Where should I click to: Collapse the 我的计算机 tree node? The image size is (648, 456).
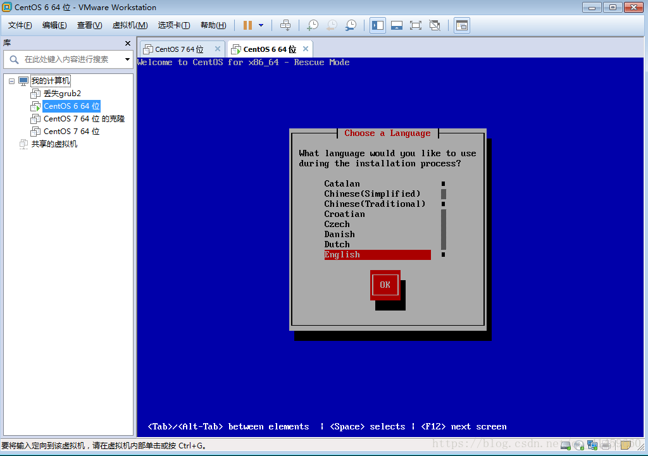coord(11,81)
